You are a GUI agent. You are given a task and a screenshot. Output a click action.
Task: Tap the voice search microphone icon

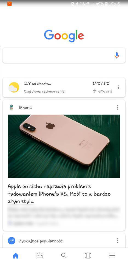click(x=117, y=55)
